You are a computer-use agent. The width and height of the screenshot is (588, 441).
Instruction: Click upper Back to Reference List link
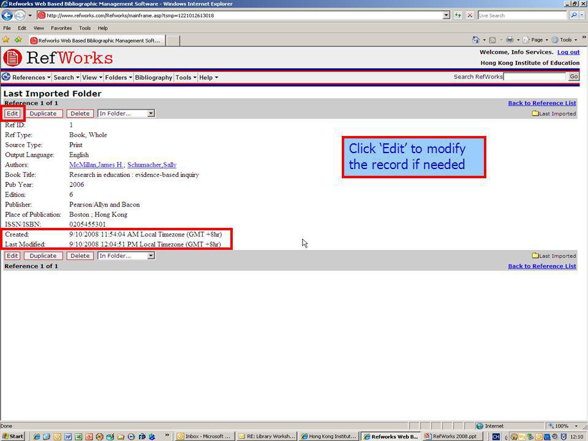[542, 103]
